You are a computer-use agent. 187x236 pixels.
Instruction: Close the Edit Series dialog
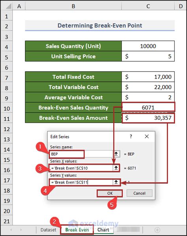[x=147, y=136]
